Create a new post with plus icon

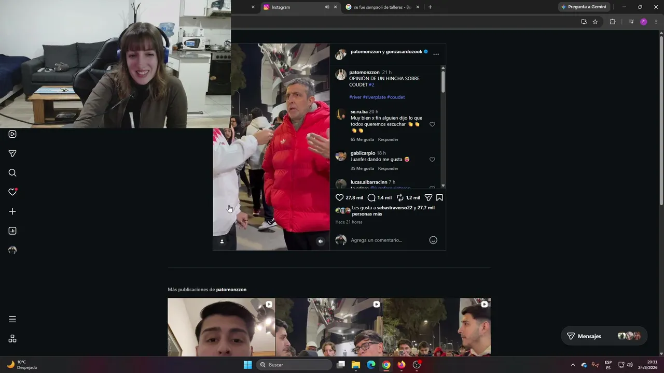click(x=12, y=211)
